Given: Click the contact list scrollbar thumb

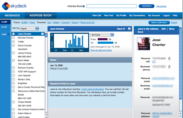Looking at the screenshot, I should [x=46, y=35].
